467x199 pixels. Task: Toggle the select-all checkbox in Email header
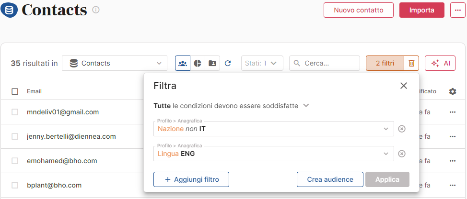(x=15, y=91)
